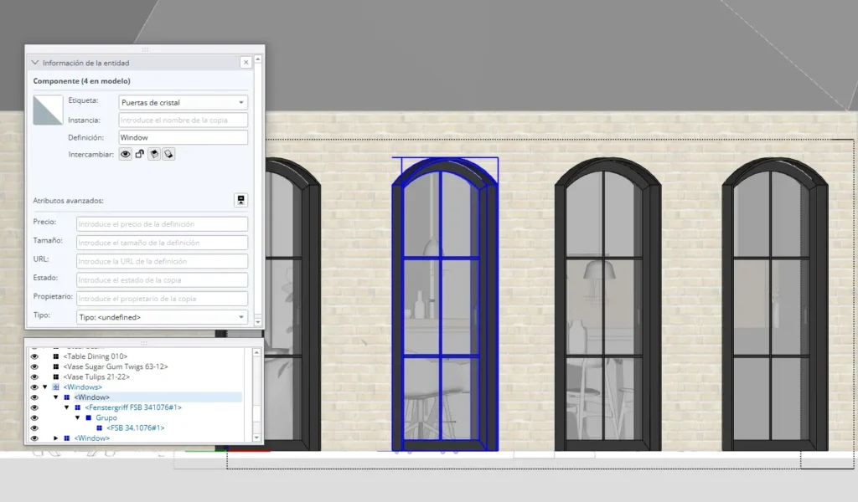Image resolution: width=858 pixels, height=502 pixels.
Task: Toggle visibility eye of Fenstergriff FSB 341076#1
Action: 34,407
